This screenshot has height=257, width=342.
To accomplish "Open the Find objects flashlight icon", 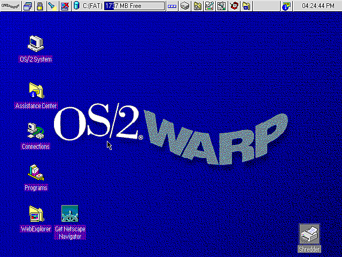I will [x=52, y=6].
